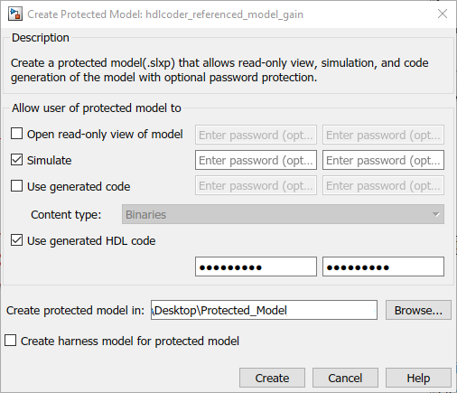Image resolution: width=457 pixels, height=393 pixels.
Task: Cancel the protected model creation
Action: click(x=345, y=378)
